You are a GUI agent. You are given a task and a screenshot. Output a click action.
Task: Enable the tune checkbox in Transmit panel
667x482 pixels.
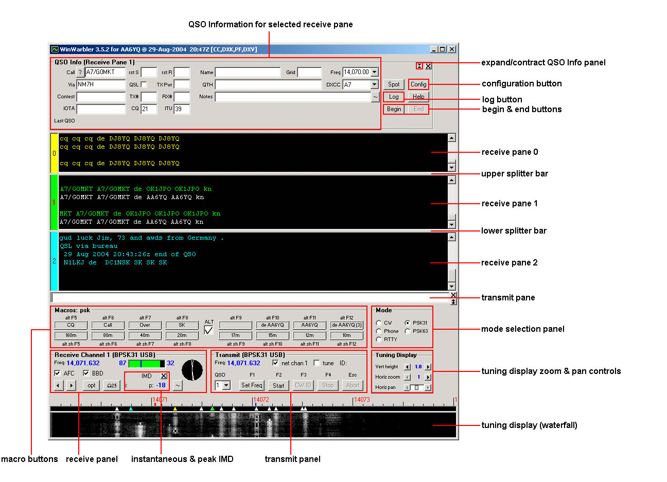coord(317,363)
